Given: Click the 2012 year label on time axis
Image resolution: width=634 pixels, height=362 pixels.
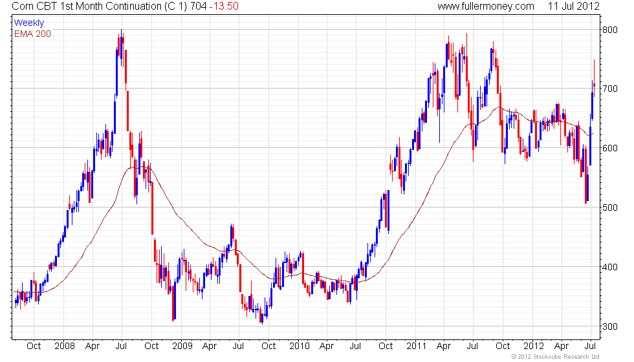Looking at the screenshot, I should (x=534, y=346).
